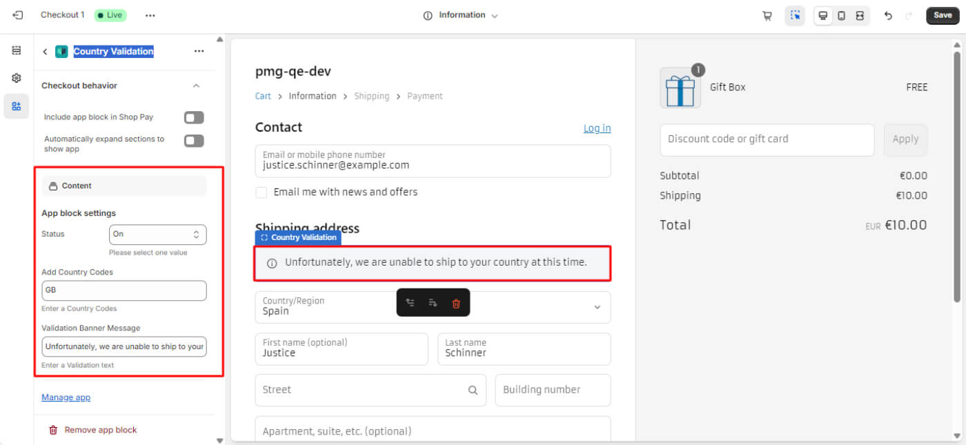Open the Apps sidebar icon
This screenshot has height=445, width=966.
pyautogui.click(x=17, y=106)
